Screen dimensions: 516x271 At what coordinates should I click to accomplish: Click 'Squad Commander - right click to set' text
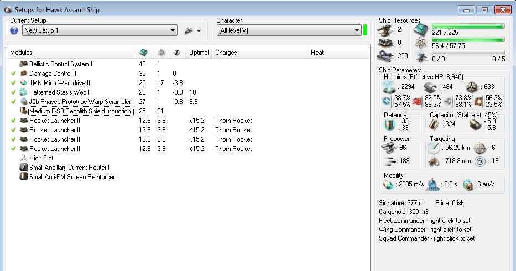(427, 238)
